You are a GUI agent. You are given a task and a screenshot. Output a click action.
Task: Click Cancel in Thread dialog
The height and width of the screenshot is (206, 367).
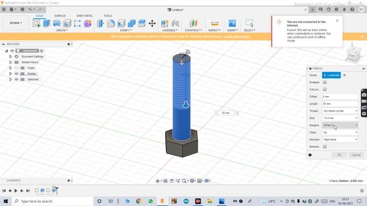pyautogui.click(x=356, y=155)
